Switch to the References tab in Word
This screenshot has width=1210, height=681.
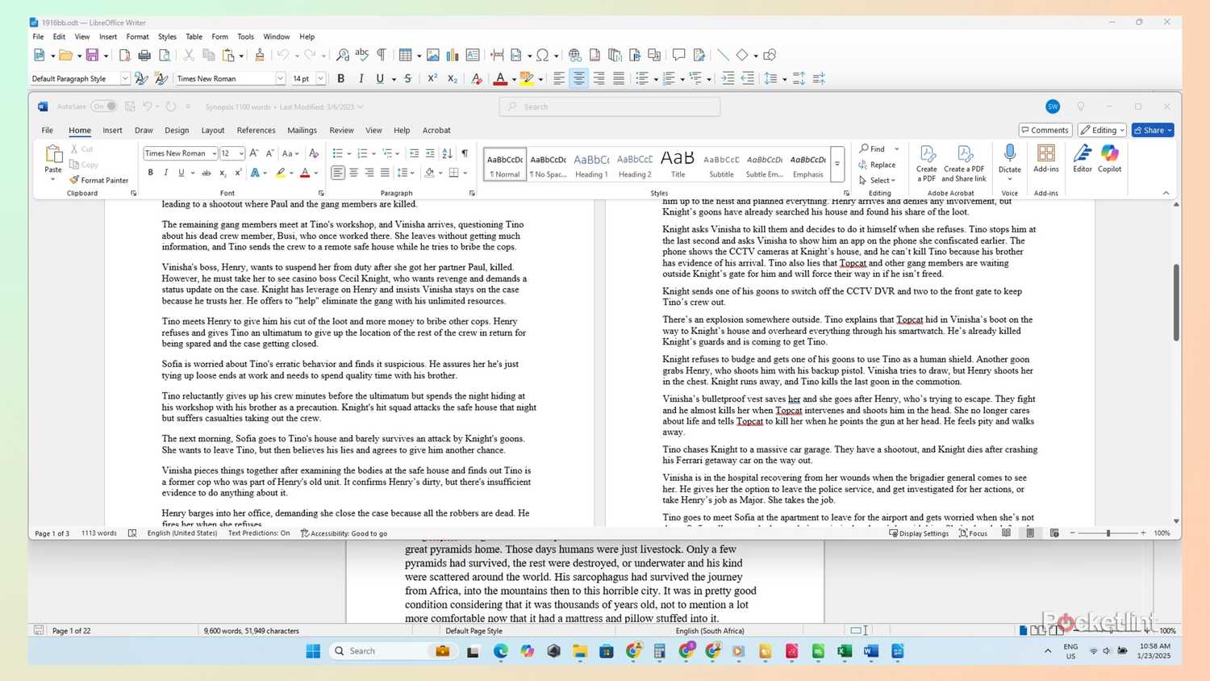256,130
